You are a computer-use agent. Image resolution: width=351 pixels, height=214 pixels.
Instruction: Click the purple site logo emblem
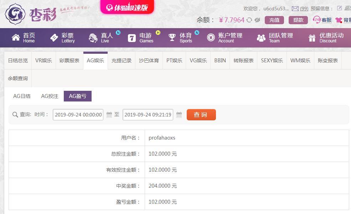pos(15,14)
